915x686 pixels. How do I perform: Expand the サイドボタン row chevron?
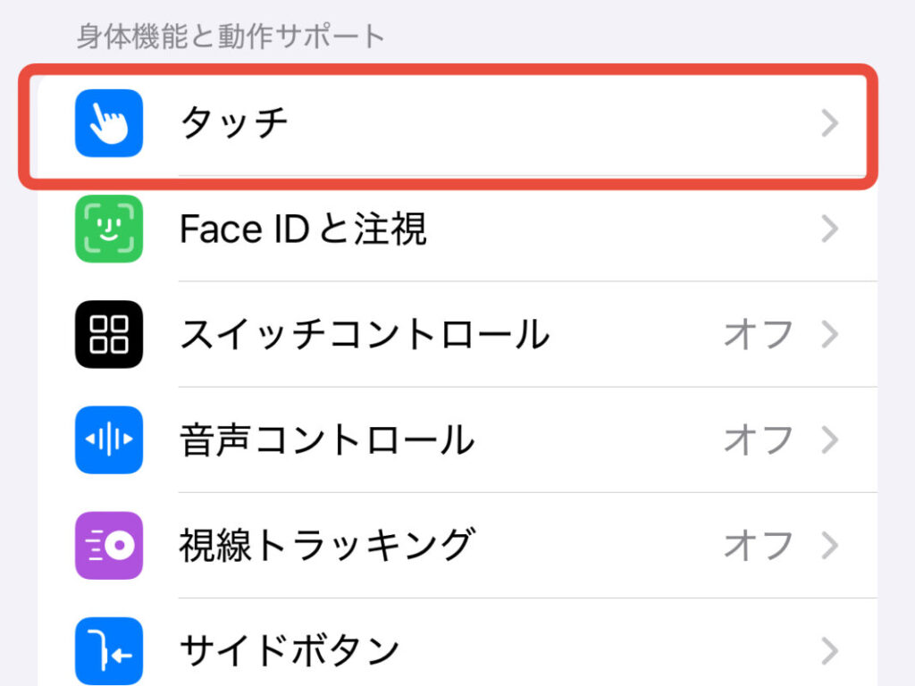click(x=829, y=649)
